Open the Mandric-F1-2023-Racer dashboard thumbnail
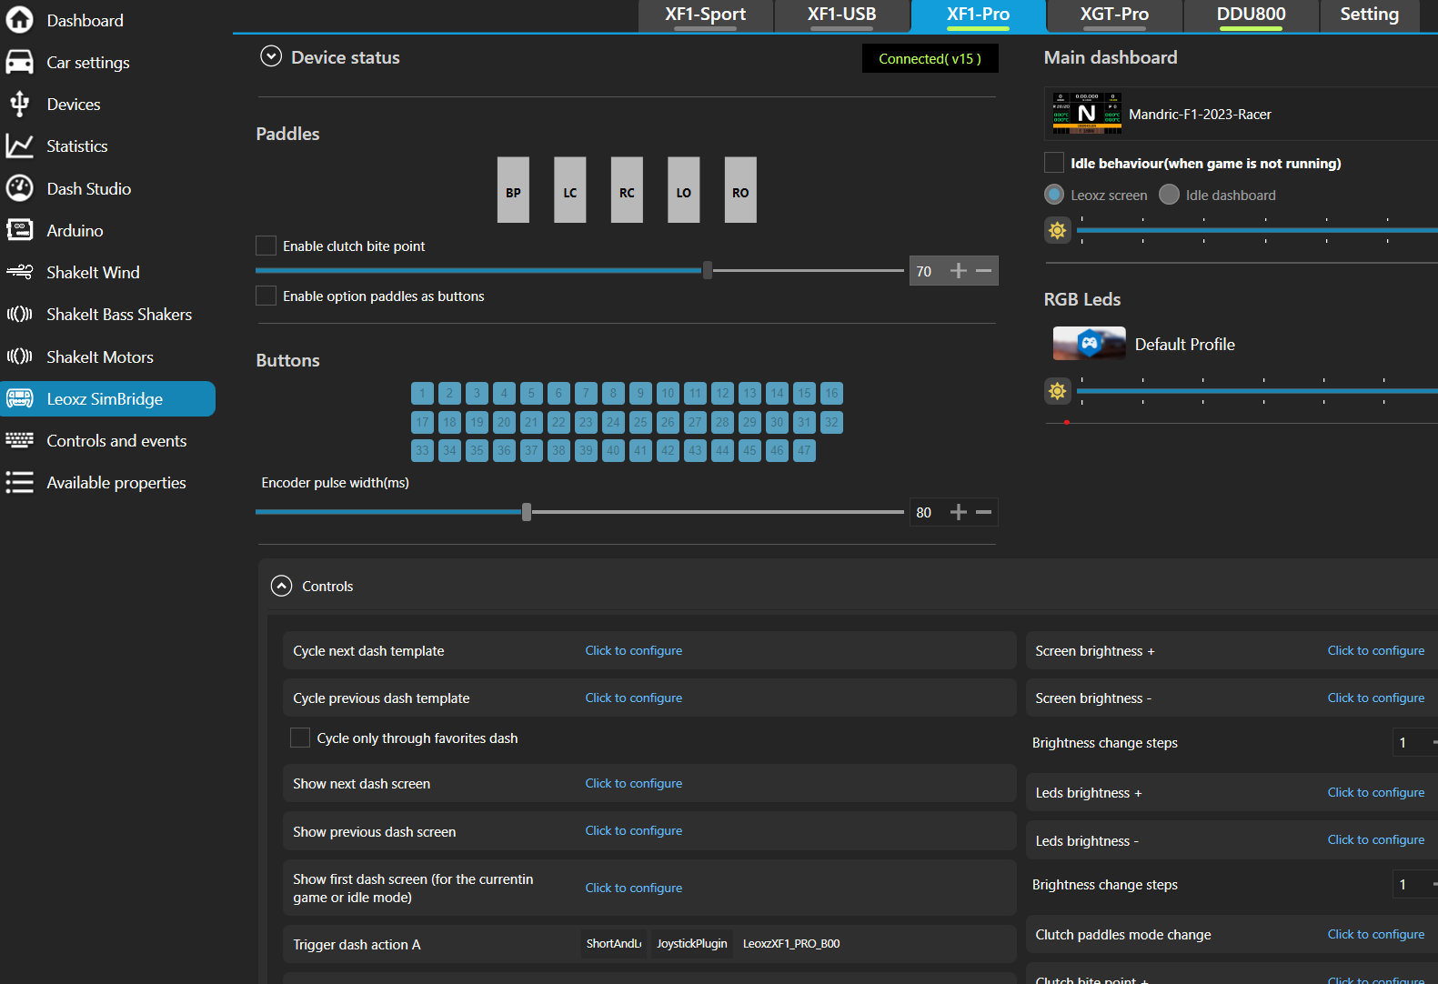This screenshot has height=984, width=1438. click(x=1087, y=114)
